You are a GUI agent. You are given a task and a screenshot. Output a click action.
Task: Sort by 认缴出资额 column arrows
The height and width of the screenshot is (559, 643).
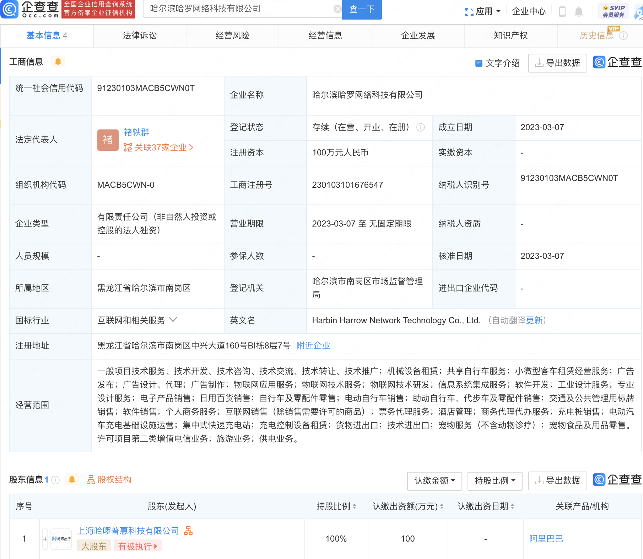click(x=442, y=506)
